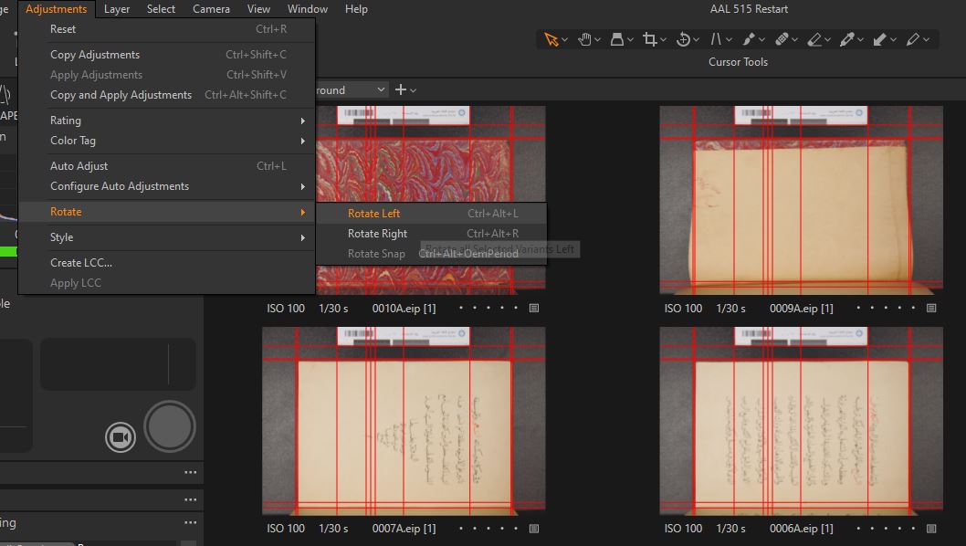Pick the Loupe cursor tool
Screen dimensions: 966x546
click(616, 39)
